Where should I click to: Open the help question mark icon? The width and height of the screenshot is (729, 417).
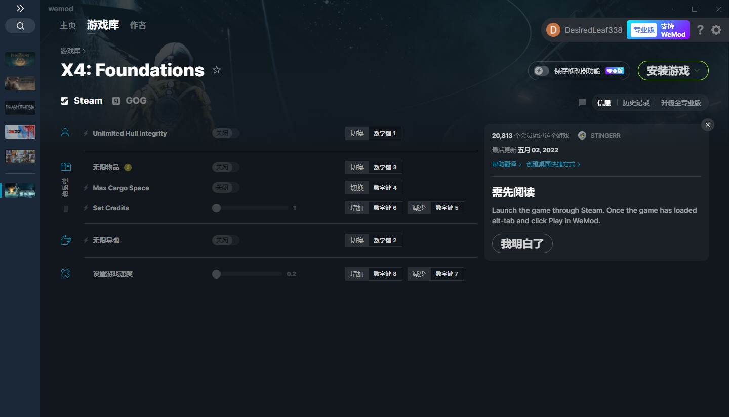700,30
